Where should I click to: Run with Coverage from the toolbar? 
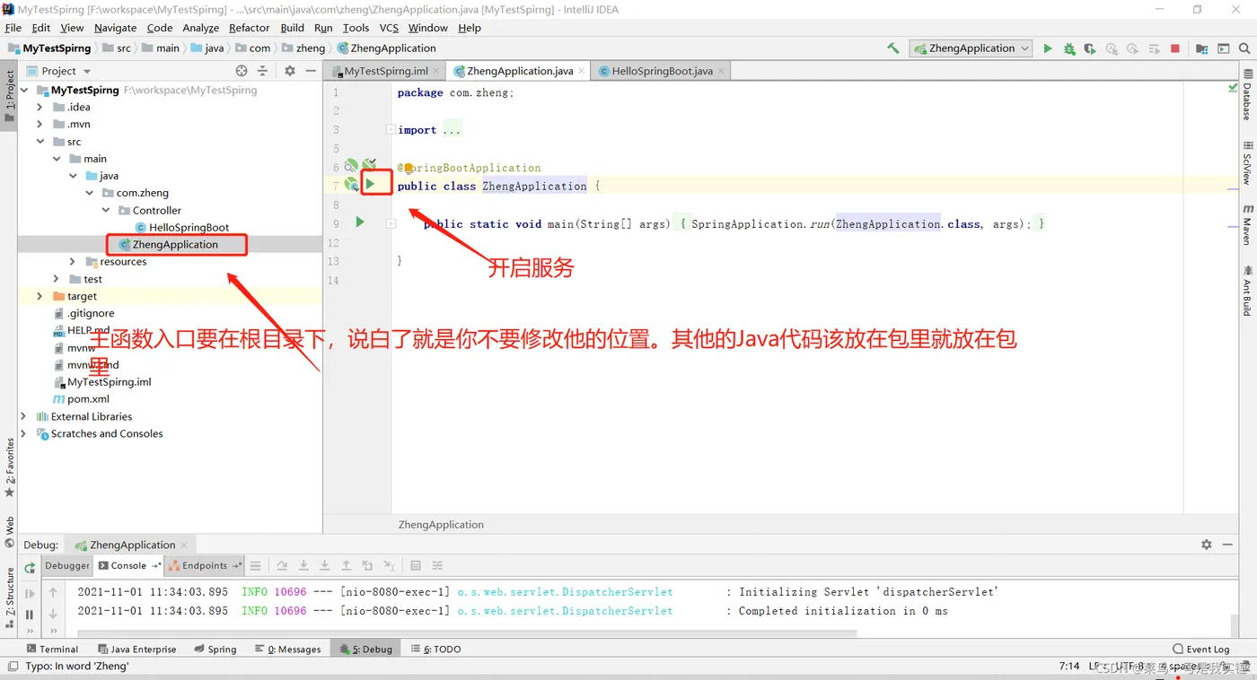click(1090, 48)
